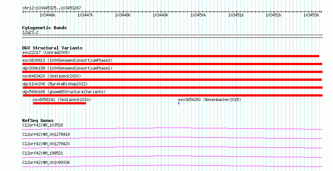
Task: Click the red bar under nsv6463420
Action: pos(172,80)
